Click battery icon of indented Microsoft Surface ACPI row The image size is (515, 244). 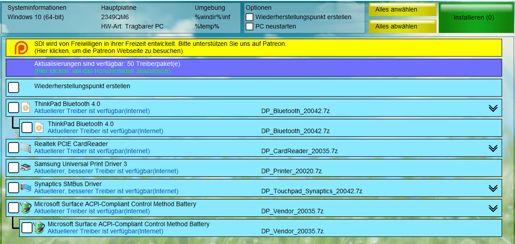39,228
